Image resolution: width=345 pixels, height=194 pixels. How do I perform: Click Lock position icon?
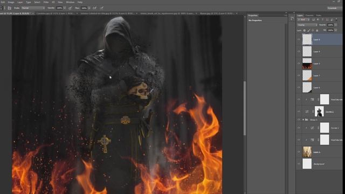[x=313, y=30]
